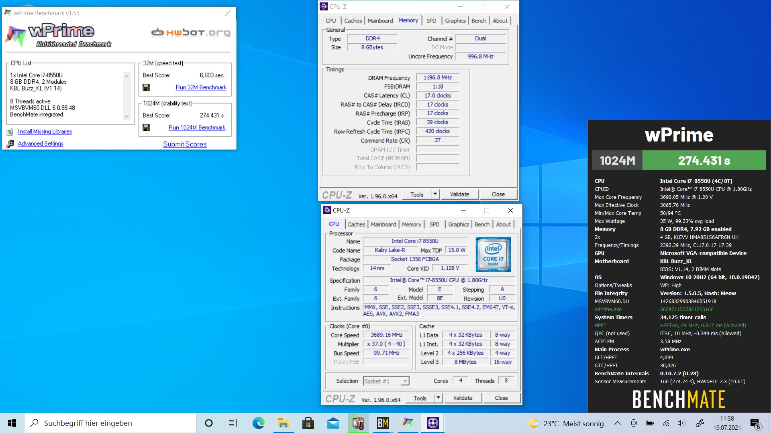Open File Explorer from taskbar
Screen dimensions: 771x433
pyautogui.click(x=283, y=423)
